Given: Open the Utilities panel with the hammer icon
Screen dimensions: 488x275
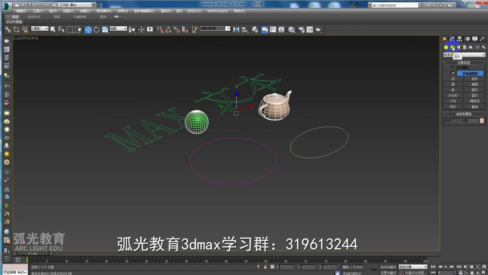Looking at the screenshot, I should click(482, 39).
